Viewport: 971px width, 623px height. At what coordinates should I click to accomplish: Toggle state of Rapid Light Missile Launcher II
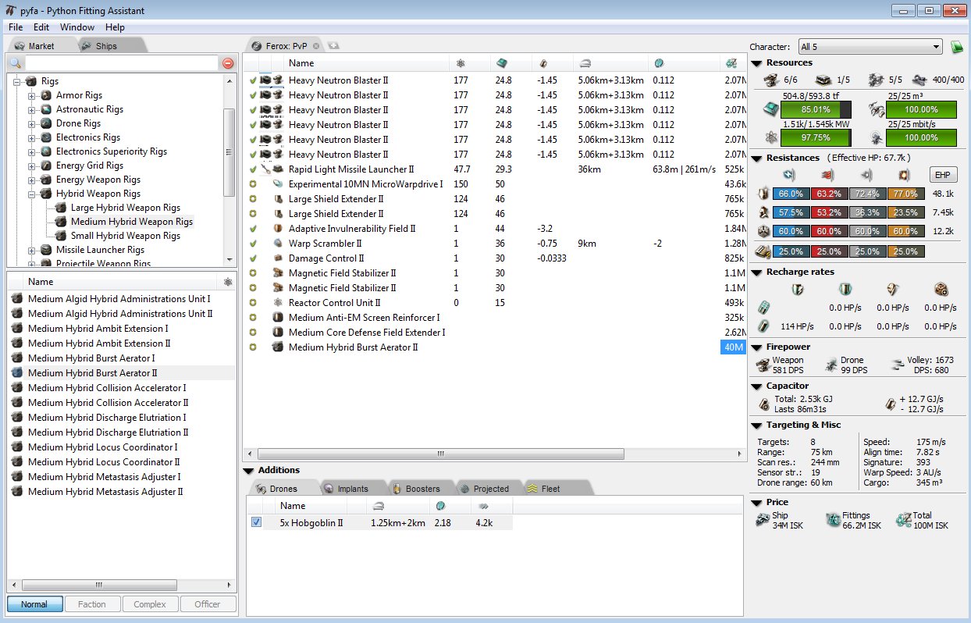click(253, 169)
